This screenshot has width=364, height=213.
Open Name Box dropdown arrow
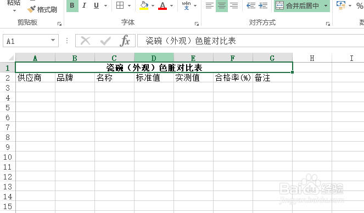tap(53, 41)
